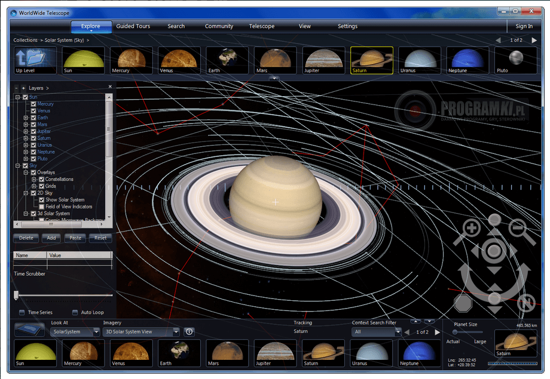Click the octagon button in the navigation control
This screenshot has width=550, height=379.
463,303
